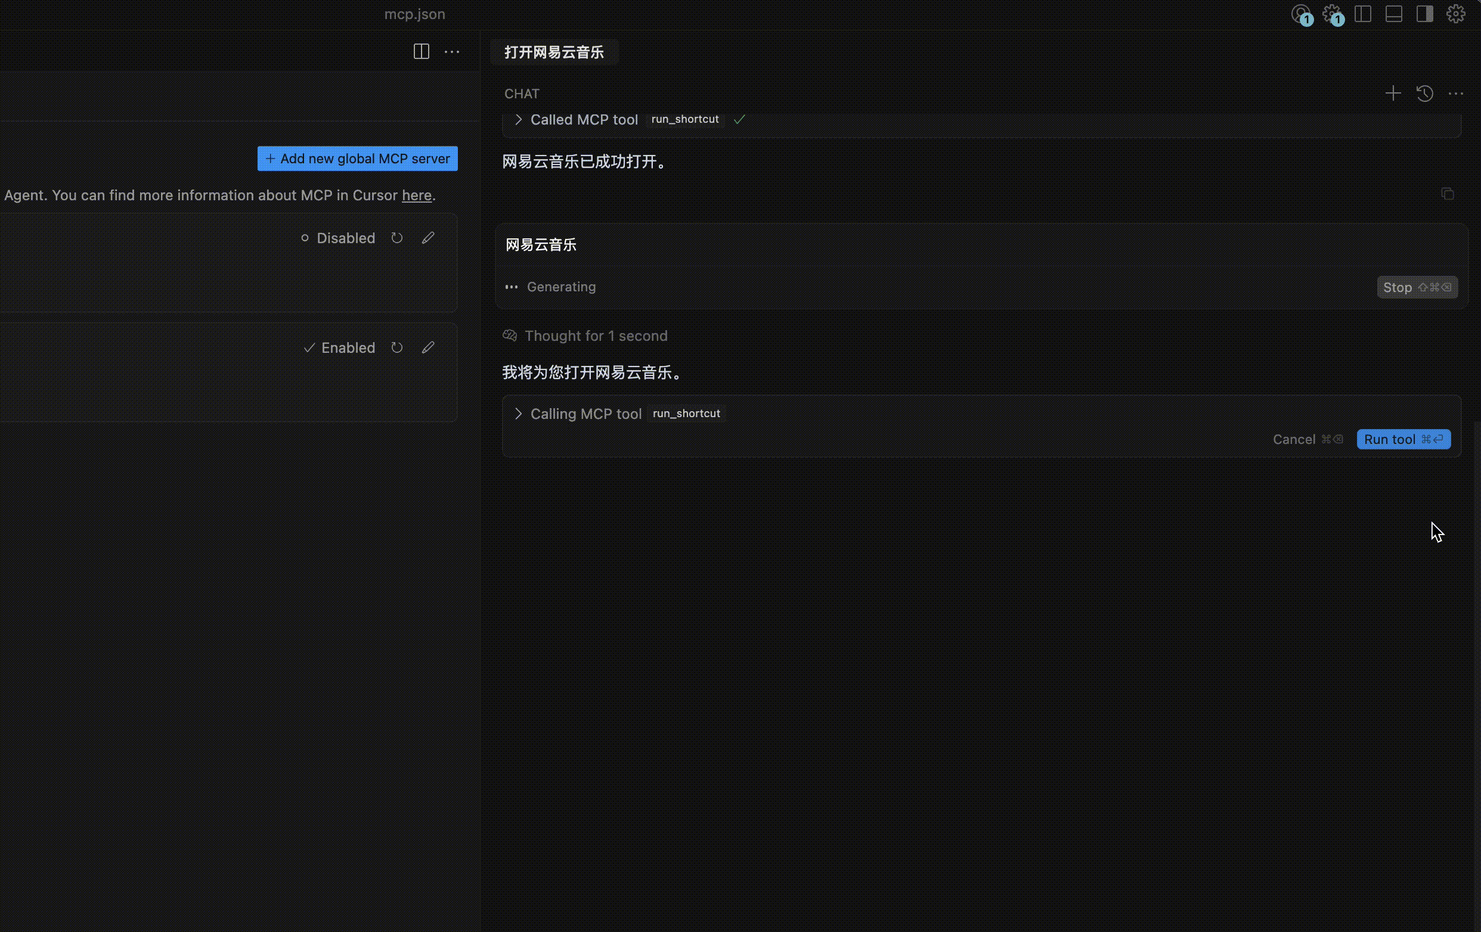This screenshot has height=932, width=1481.
Task: Start a new chat with plus icon
Action: click(1393, 94)
